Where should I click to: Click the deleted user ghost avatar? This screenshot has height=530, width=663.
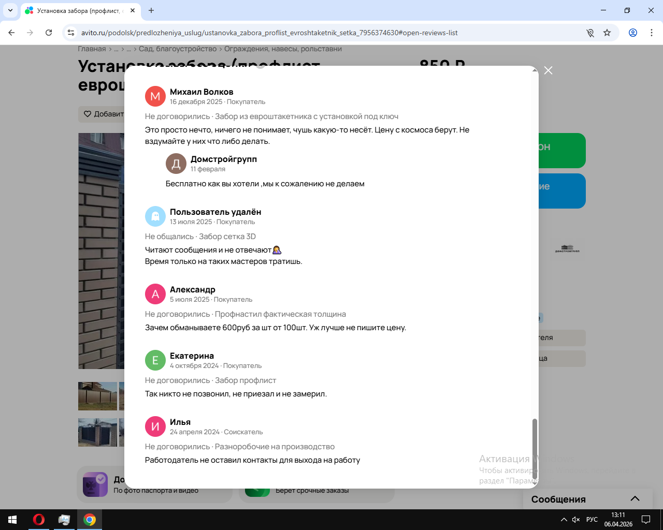155,216
